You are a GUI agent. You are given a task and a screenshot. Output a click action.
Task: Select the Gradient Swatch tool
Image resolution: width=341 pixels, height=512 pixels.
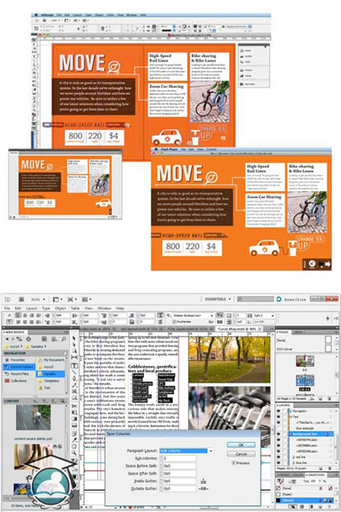[74, 419]
